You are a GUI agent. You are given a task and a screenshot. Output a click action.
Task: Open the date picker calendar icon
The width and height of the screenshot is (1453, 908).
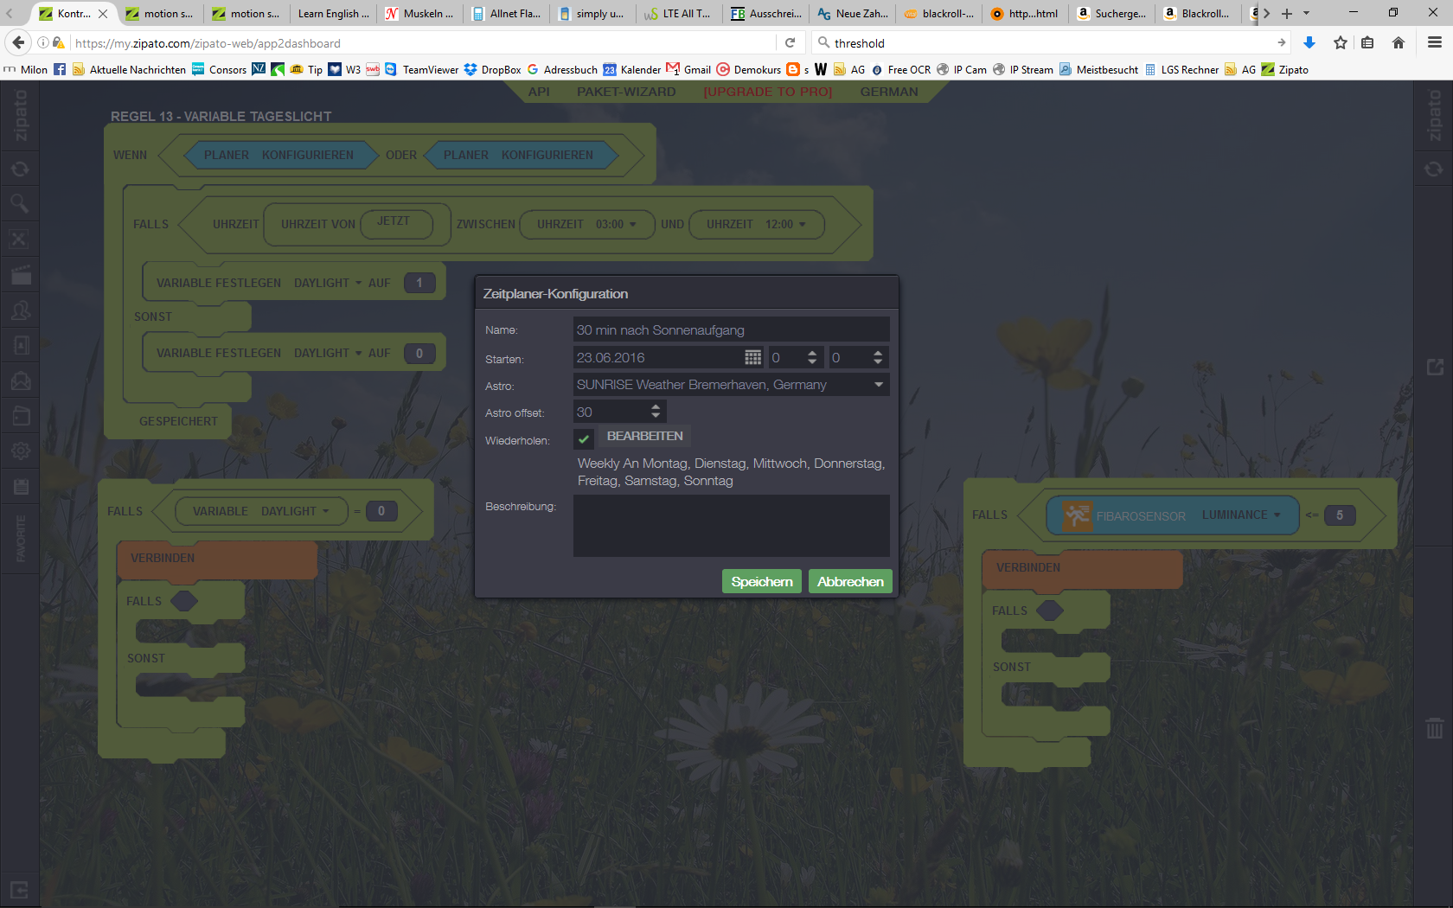pos(752,358)
